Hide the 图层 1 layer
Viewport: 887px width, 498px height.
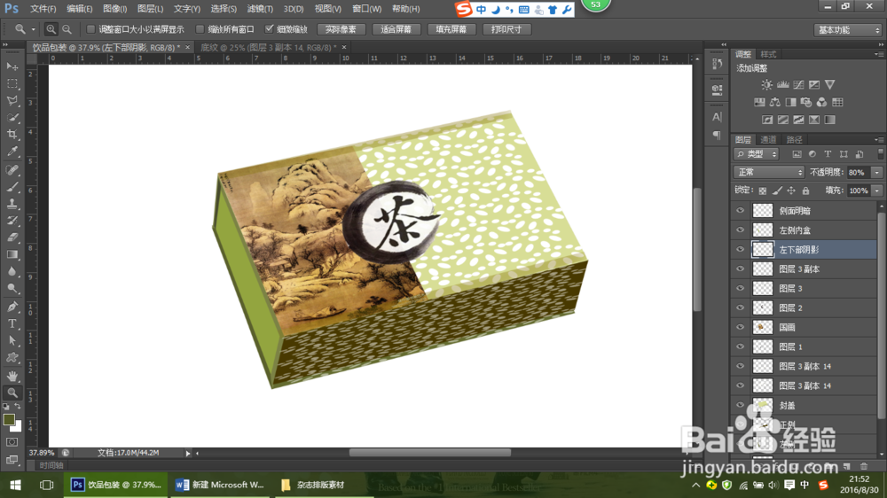(x=740, y=346)
